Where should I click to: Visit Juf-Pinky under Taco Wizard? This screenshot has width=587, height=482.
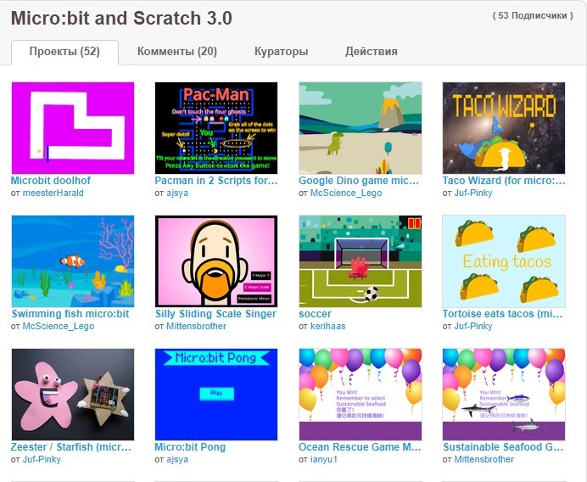(472, 193)
